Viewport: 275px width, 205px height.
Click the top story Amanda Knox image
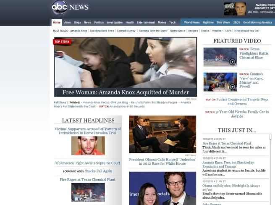(x=126, y=63)
